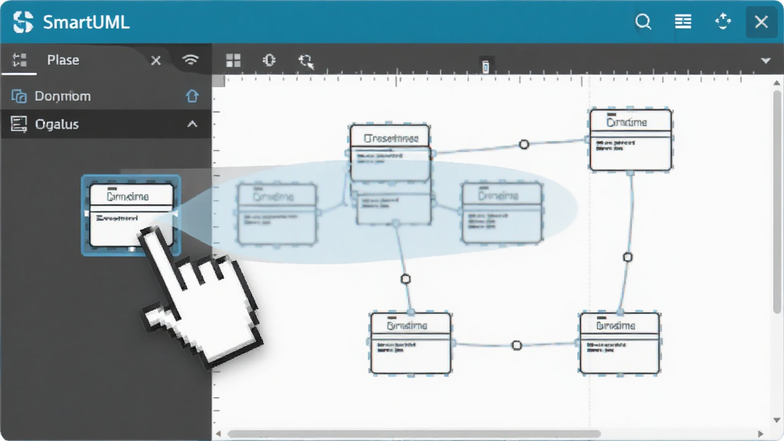Open search with the magnifier icon

pos(643,22)
